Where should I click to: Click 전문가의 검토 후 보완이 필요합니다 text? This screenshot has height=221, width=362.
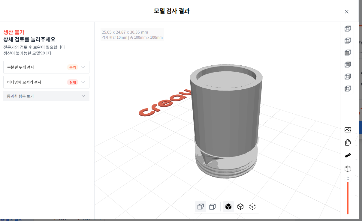point(34,47)
